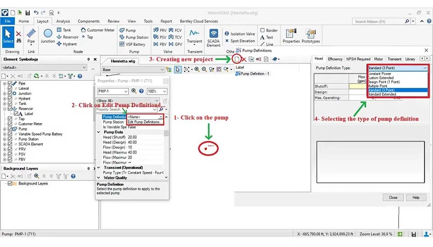Click the Properties ribbon icon
This screenshot has width=433, height=247.
(x=291, y=35)
